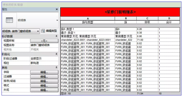Select chandelier_8223.0001 family and type cell
184x97 pixels.
88,40
